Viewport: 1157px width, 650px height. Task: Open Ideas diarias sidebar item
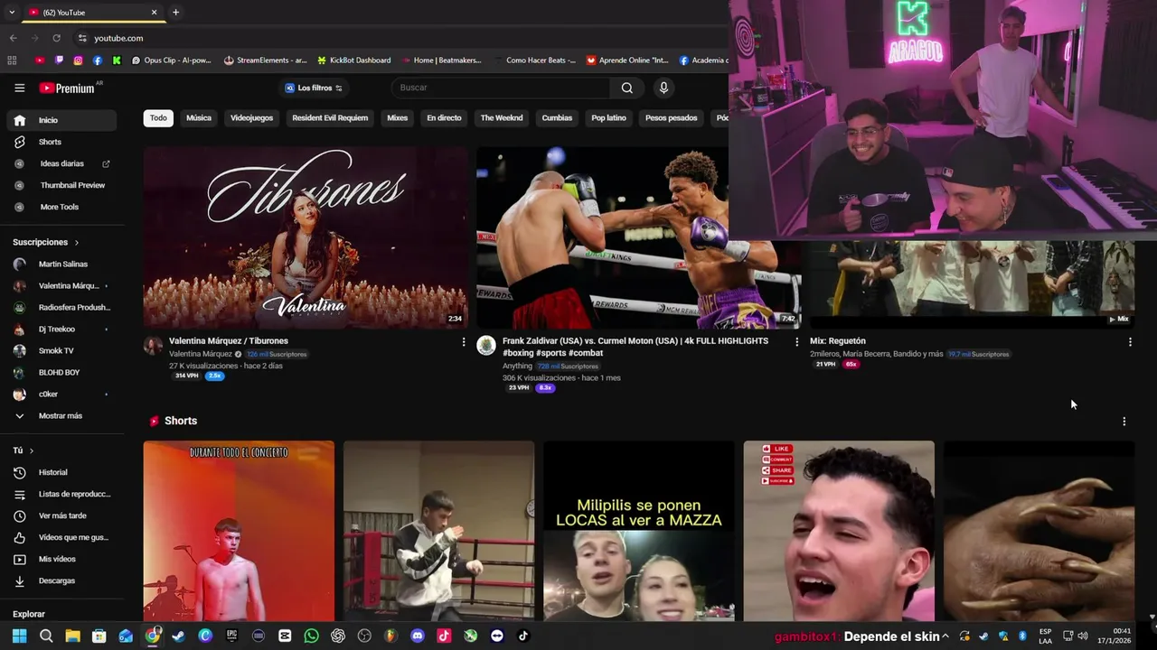point(62,163)
